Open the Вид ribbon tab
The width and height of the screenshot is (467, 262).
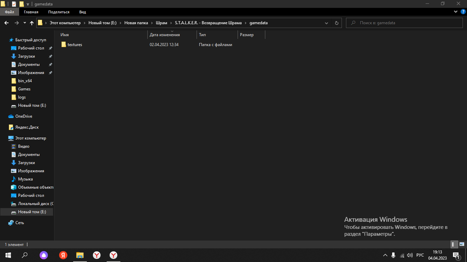pyautogui.click(x=83, y=12)
